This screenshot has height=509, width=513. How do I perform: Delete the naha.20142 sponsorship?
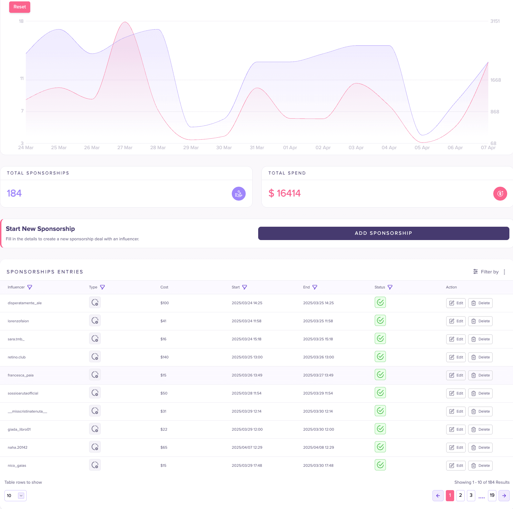[480, 448]
